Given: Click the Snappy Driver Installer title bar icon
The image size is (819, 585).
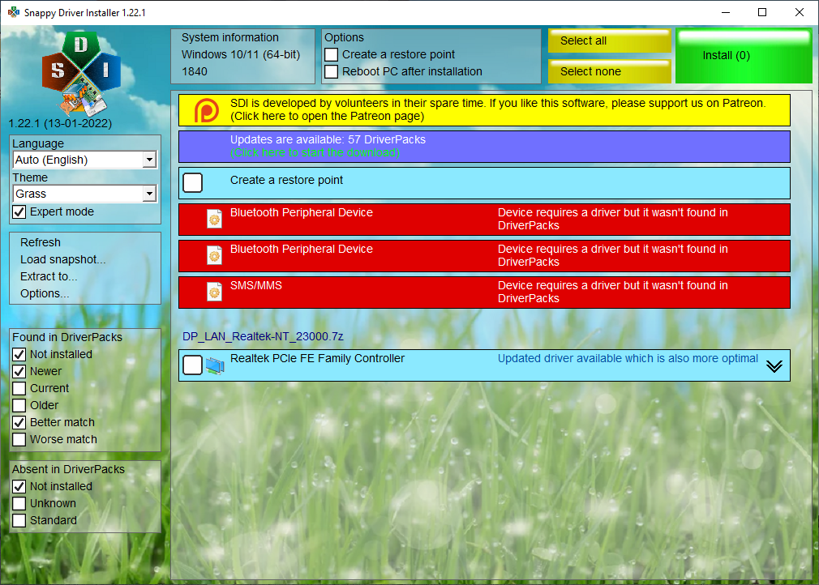Looking at the screenshot, I should pos(14,12).
